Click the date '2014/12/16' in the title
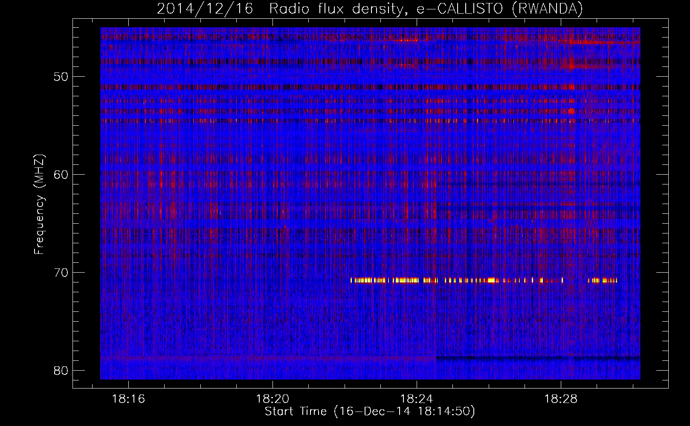The width and height of the screenshot is (690, 426). pos(205,9)
